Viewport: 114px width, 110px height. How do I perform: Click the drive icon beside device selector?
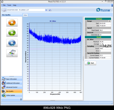tap(4, 10)
